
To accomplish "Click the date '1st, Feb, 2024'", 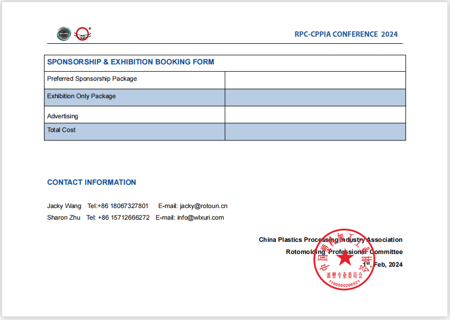I will coord(383,264).
